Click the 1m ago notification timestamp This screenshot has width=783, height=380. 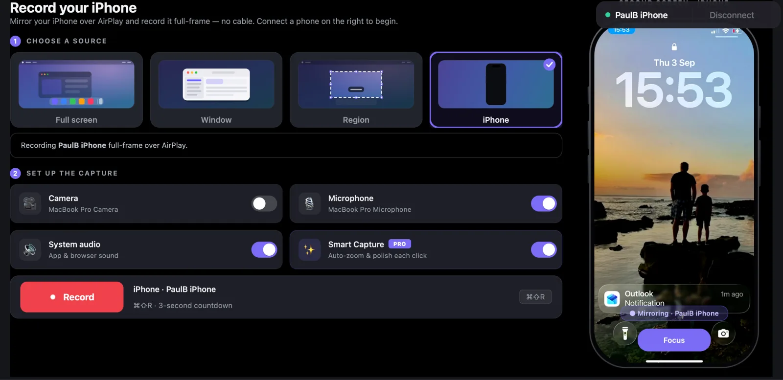pyautogui.click(x=732, y=294)
